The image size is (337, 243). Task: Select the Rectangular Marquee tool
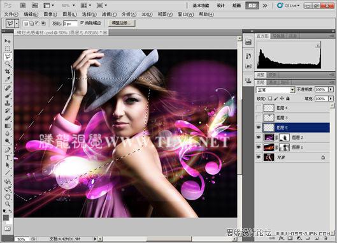(x=8, y=48)
